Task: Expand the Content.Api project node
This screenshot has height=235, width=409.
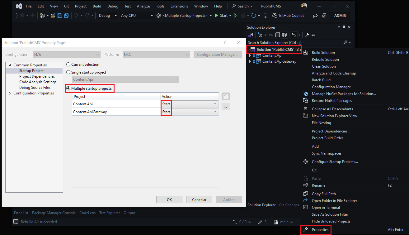Action: click(x=250, y=55)
